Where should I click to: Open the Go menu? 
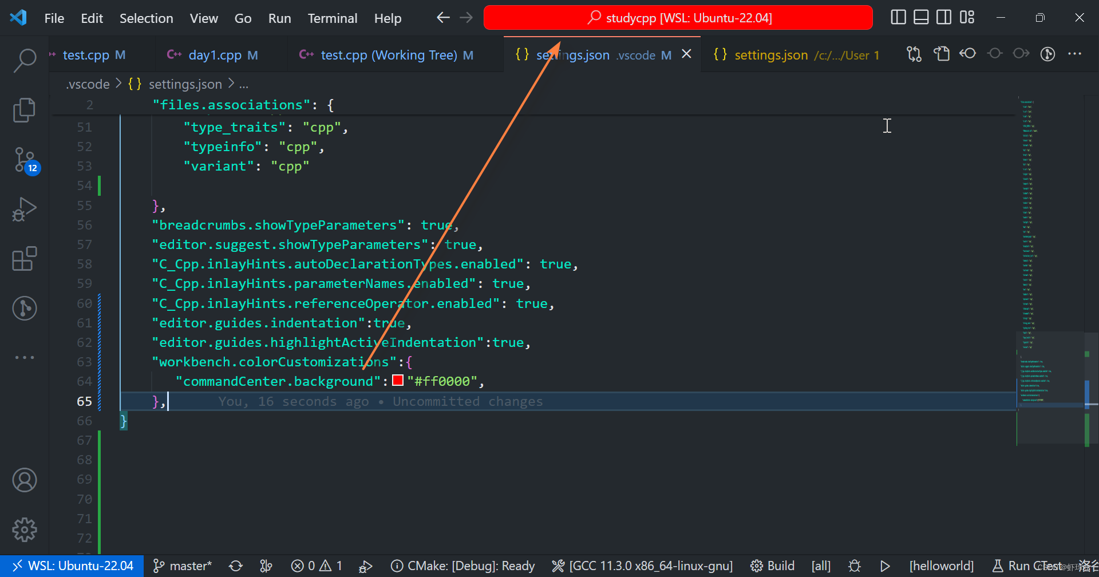coord(243,18)
